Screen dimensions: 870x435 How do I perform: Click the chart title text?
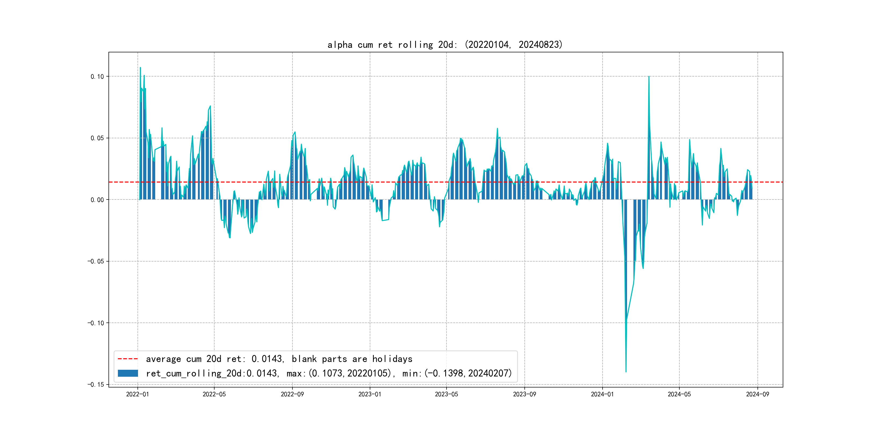(445, 45)
